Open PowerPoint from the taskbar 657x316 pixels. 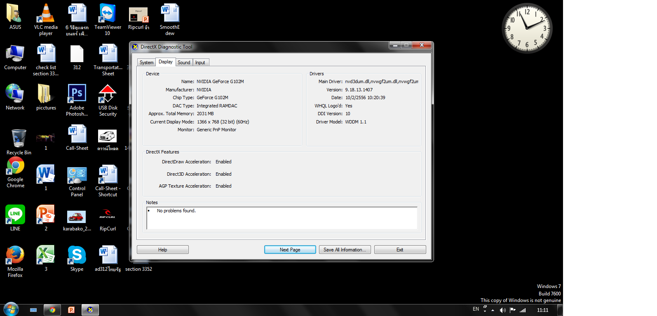(71, 310)
